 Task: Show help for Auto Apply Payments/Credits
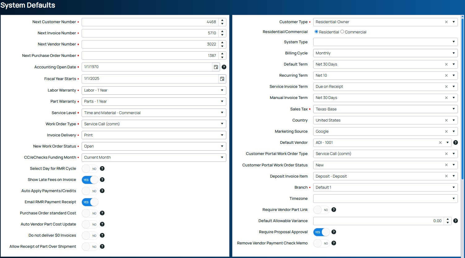point(102,191)
